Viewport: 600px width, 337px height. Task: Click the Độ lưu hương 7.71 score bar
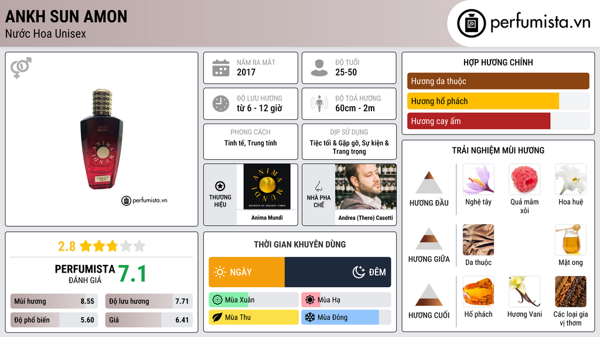coord(149,301)
